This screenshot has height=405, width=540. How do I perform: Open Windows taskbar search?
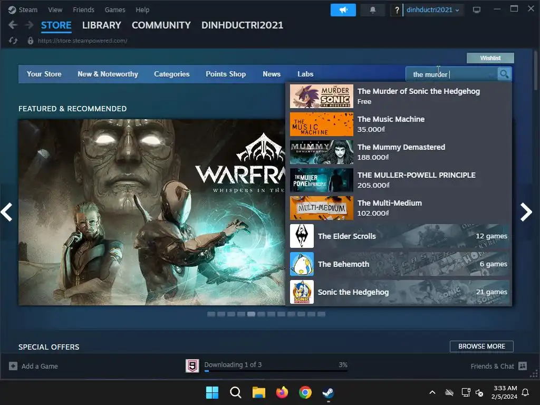[236, 392]
